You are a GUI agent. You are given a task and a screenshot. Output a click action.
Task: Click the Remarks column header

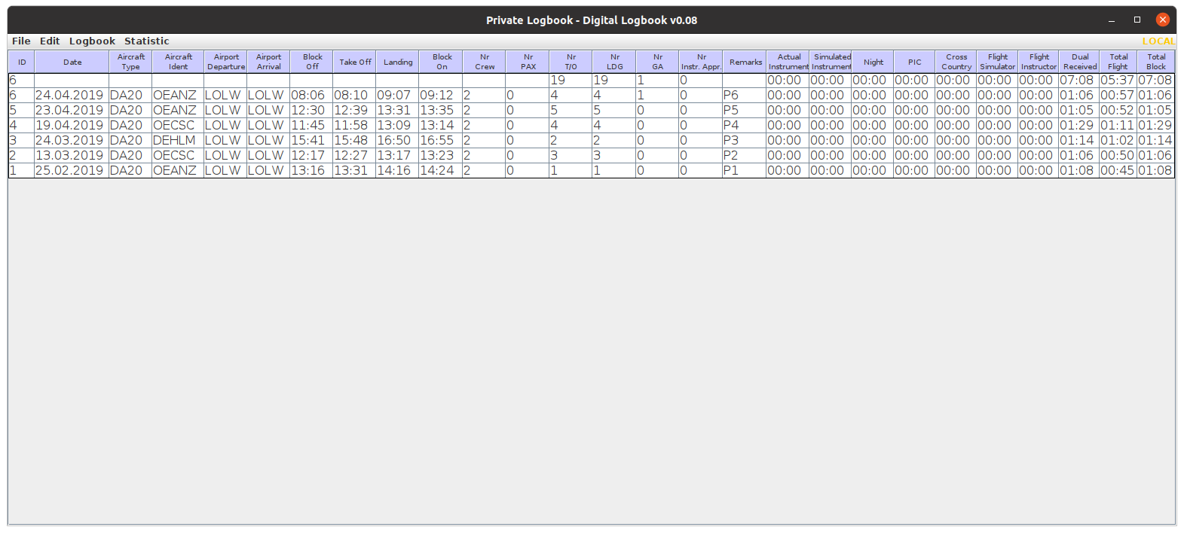[x=745, y=62]
